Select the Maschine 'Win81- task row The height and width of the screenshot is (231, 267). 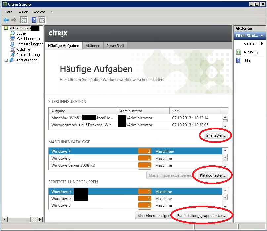point(135,118)
